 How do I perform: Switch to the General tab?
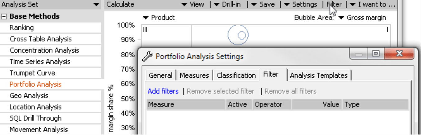[160, 75]
